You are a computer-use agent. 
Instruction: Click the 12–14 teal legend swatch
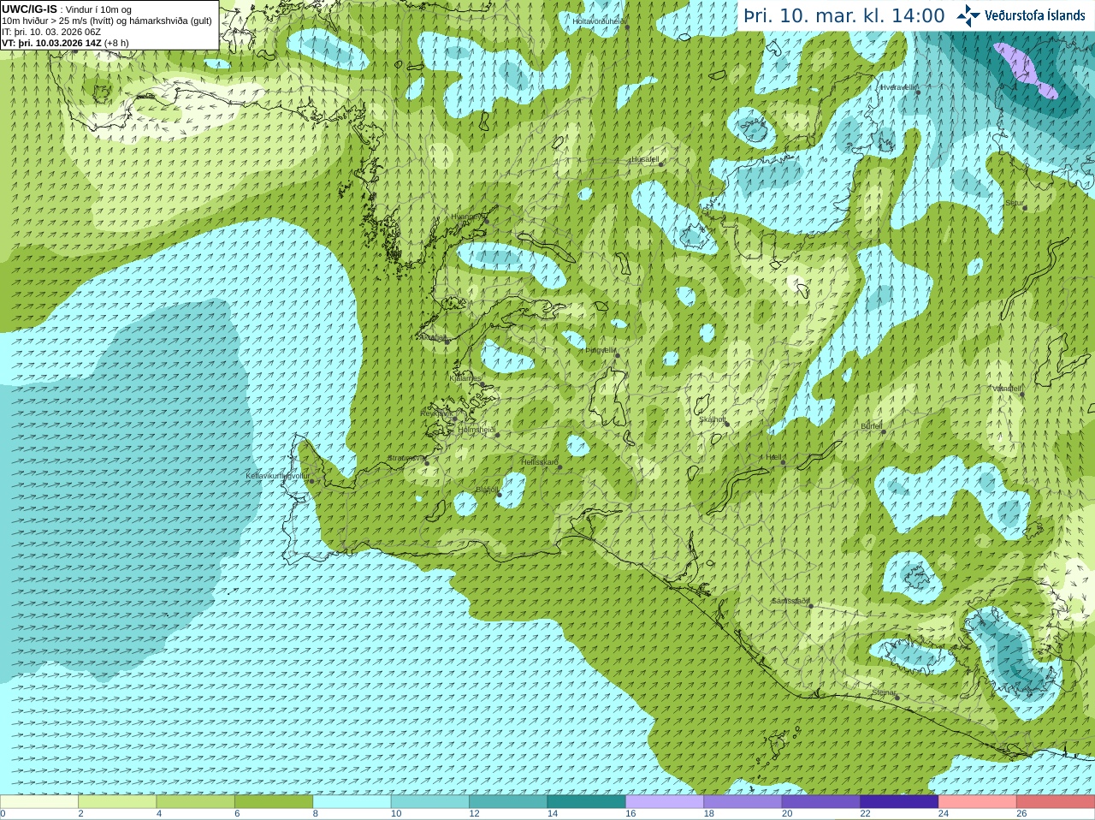pos(508,802)
